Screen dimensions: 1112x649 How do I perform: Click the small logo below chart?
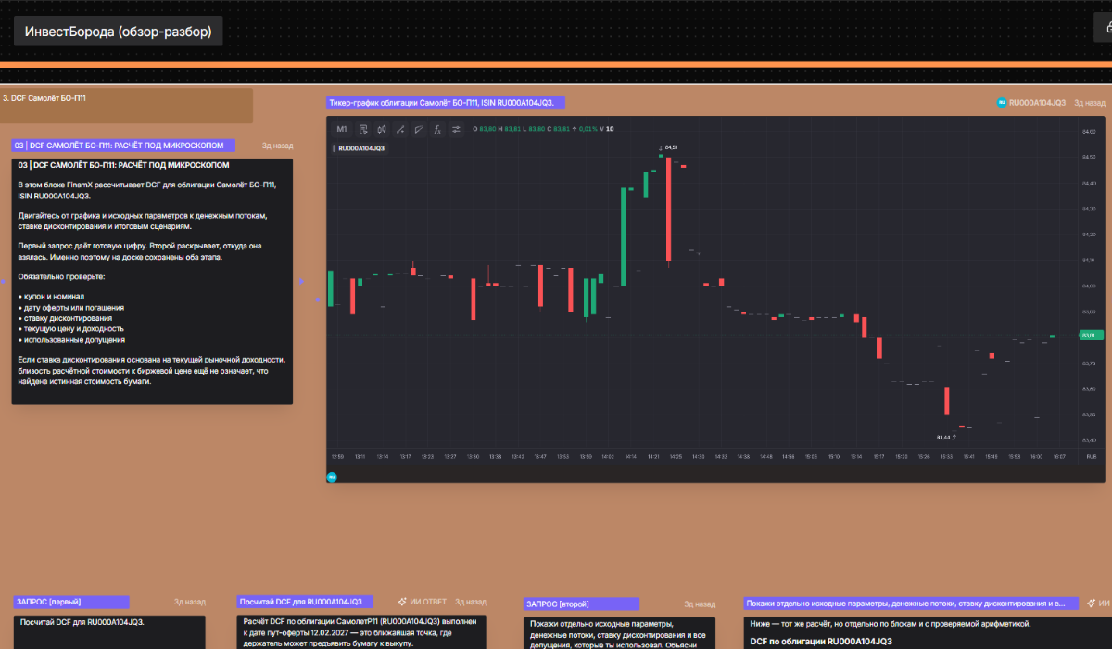(332, 477)
